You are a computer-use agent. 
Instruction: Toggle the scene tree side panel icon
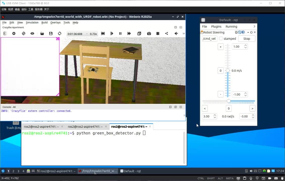coord(5,33)
